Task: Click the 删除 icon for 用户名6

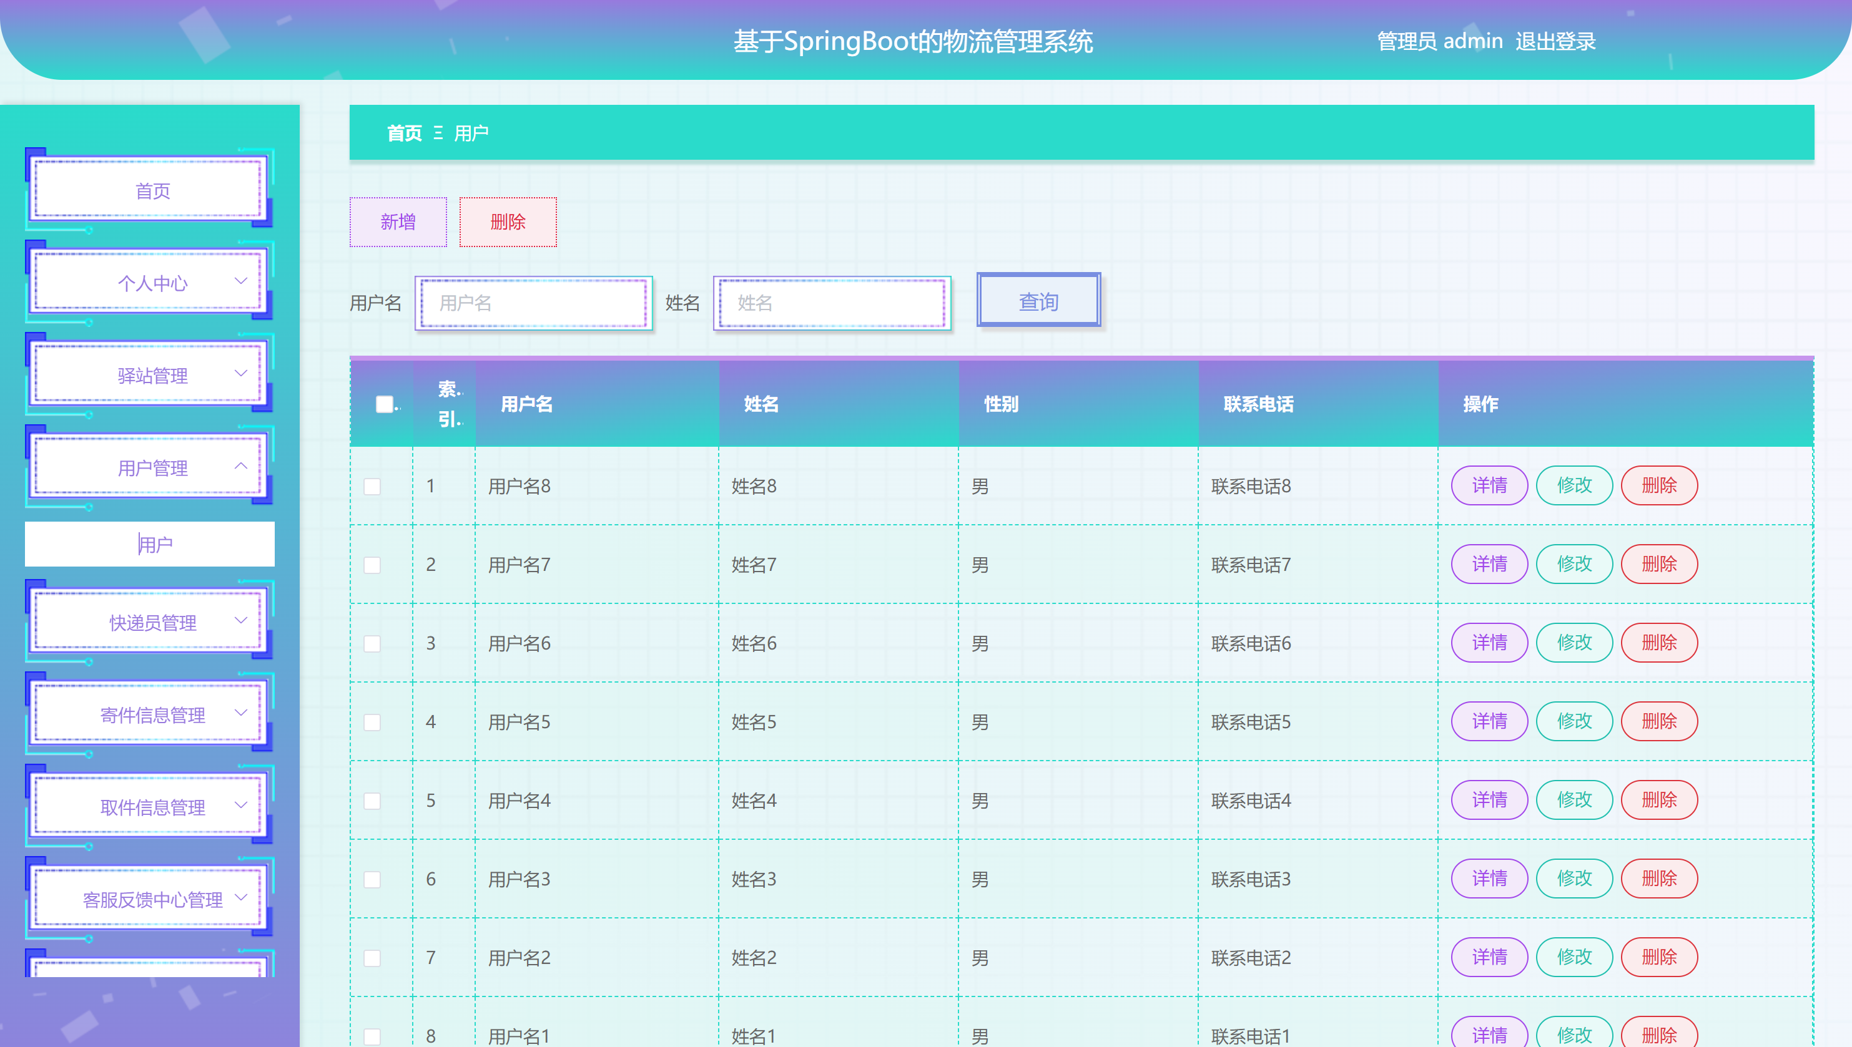Action: click(1657, 641)
